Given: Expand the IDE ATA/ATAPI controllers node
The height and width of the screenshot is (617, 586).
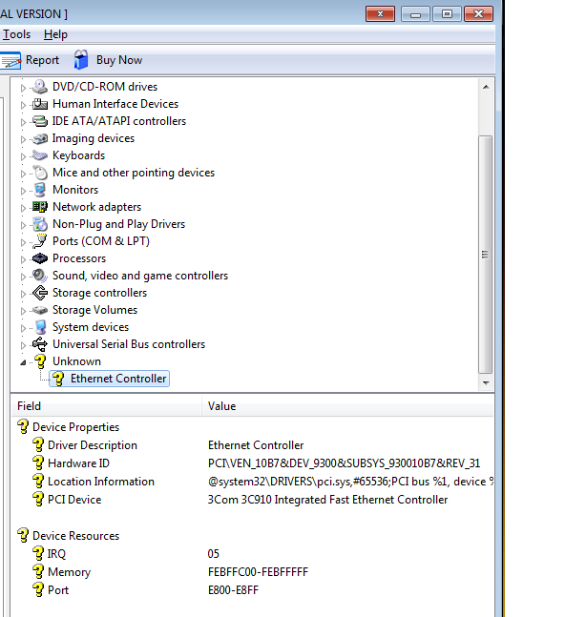Looking at the screenshot, I should click(x=23, y=122).
